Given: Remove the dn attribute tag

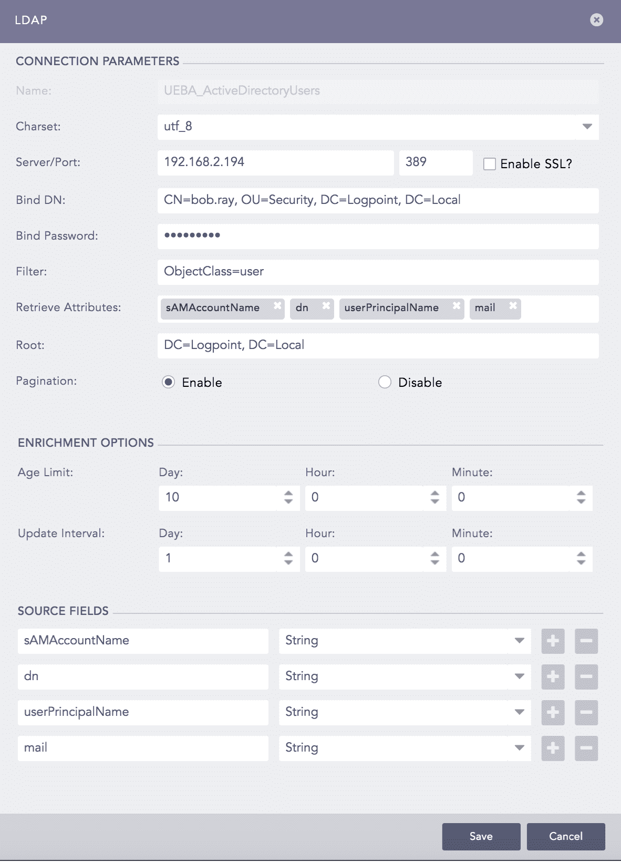Looking at the screenshot, I should [x=326, y=305].
